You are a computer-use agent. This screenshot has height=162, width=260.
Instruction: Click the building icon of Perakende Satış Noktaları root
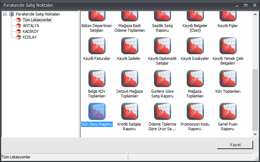pos(12,14)
